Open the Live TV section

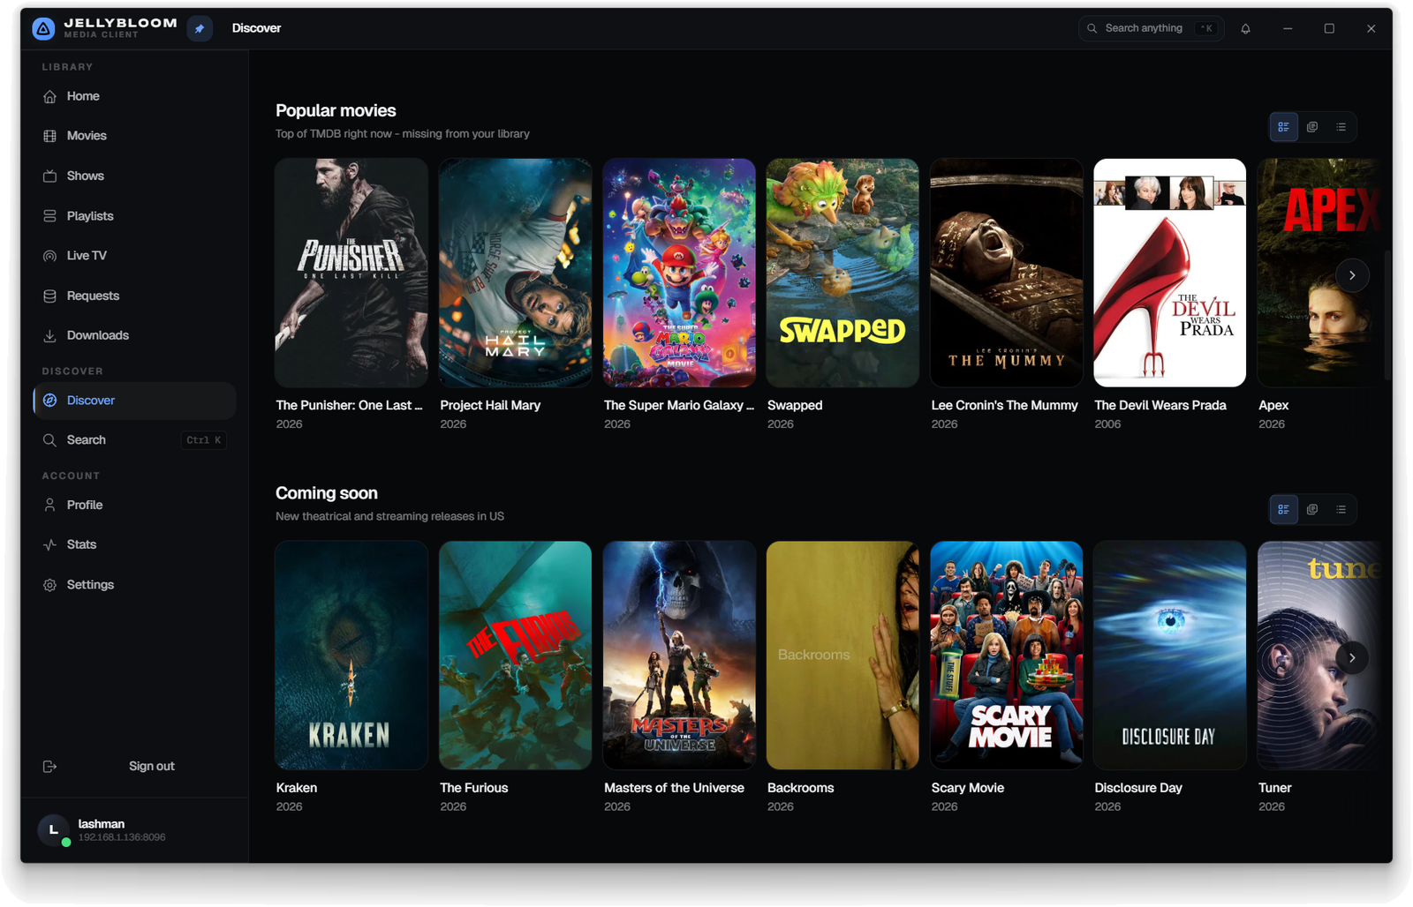[134, 256]
